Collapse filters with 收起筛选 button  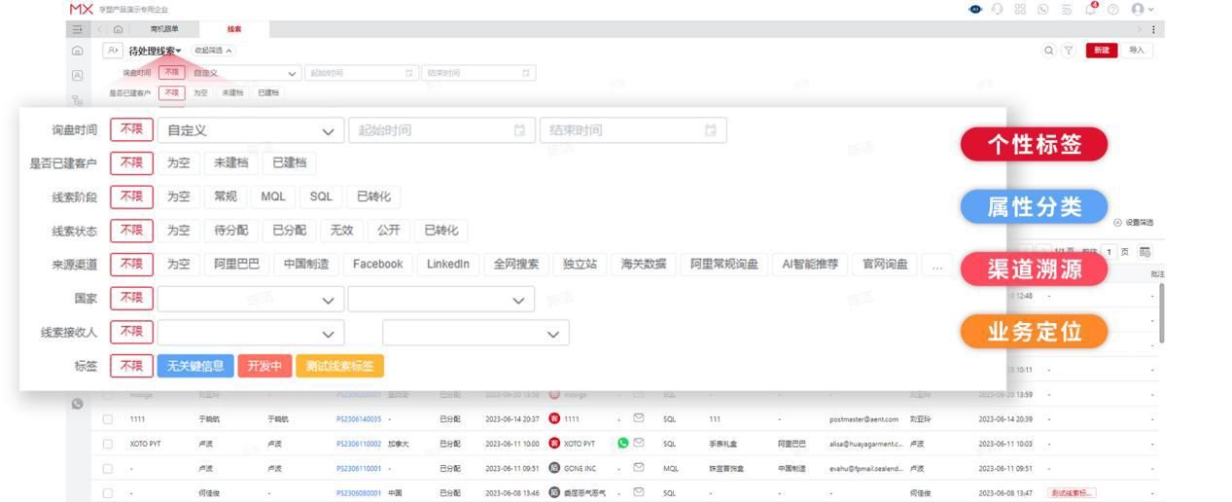click(x=214, y=50)
